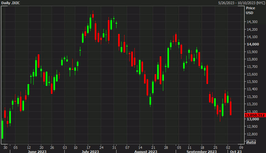Click the 13,400 price axis label
The width and height of the screenshot is (266, 153).
pos(252,89)
